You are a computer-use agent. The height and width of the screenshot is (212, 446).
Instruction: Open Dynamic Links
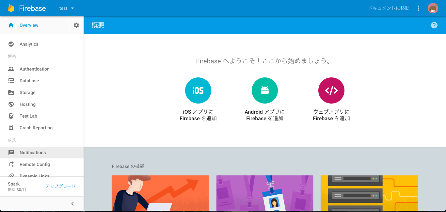click(33, 175)
